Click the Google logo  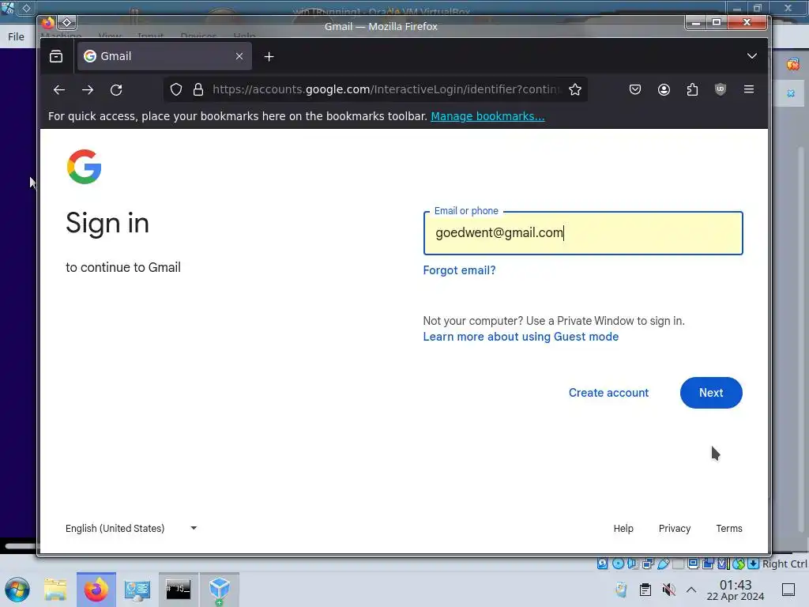(84, 167)
